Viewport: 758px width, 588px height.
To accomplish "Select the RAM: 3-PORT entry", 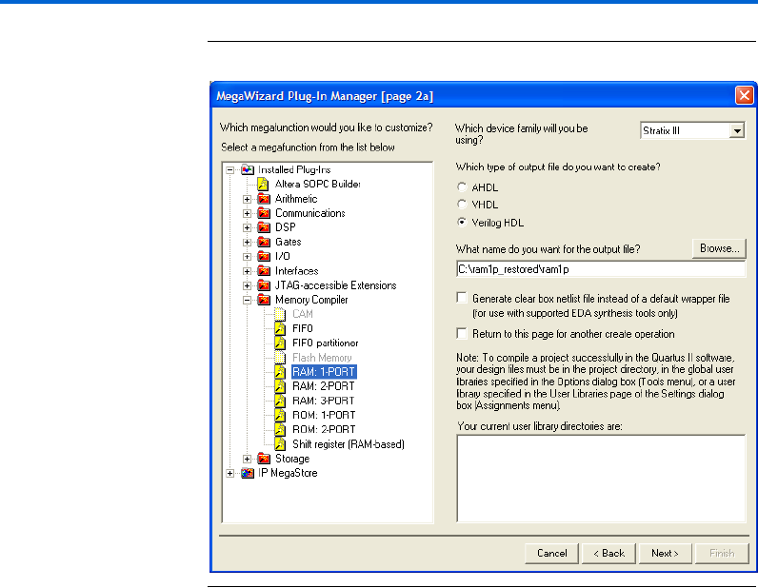I will coord(324,401).
